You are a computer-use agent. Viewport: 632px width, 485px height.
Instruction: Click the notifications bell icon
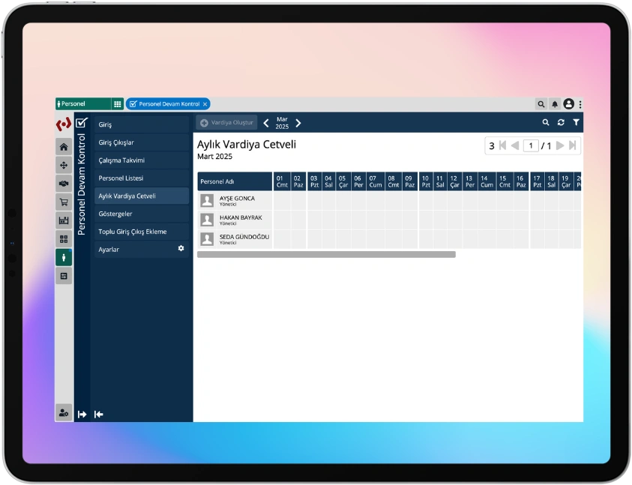click(555, 104)
